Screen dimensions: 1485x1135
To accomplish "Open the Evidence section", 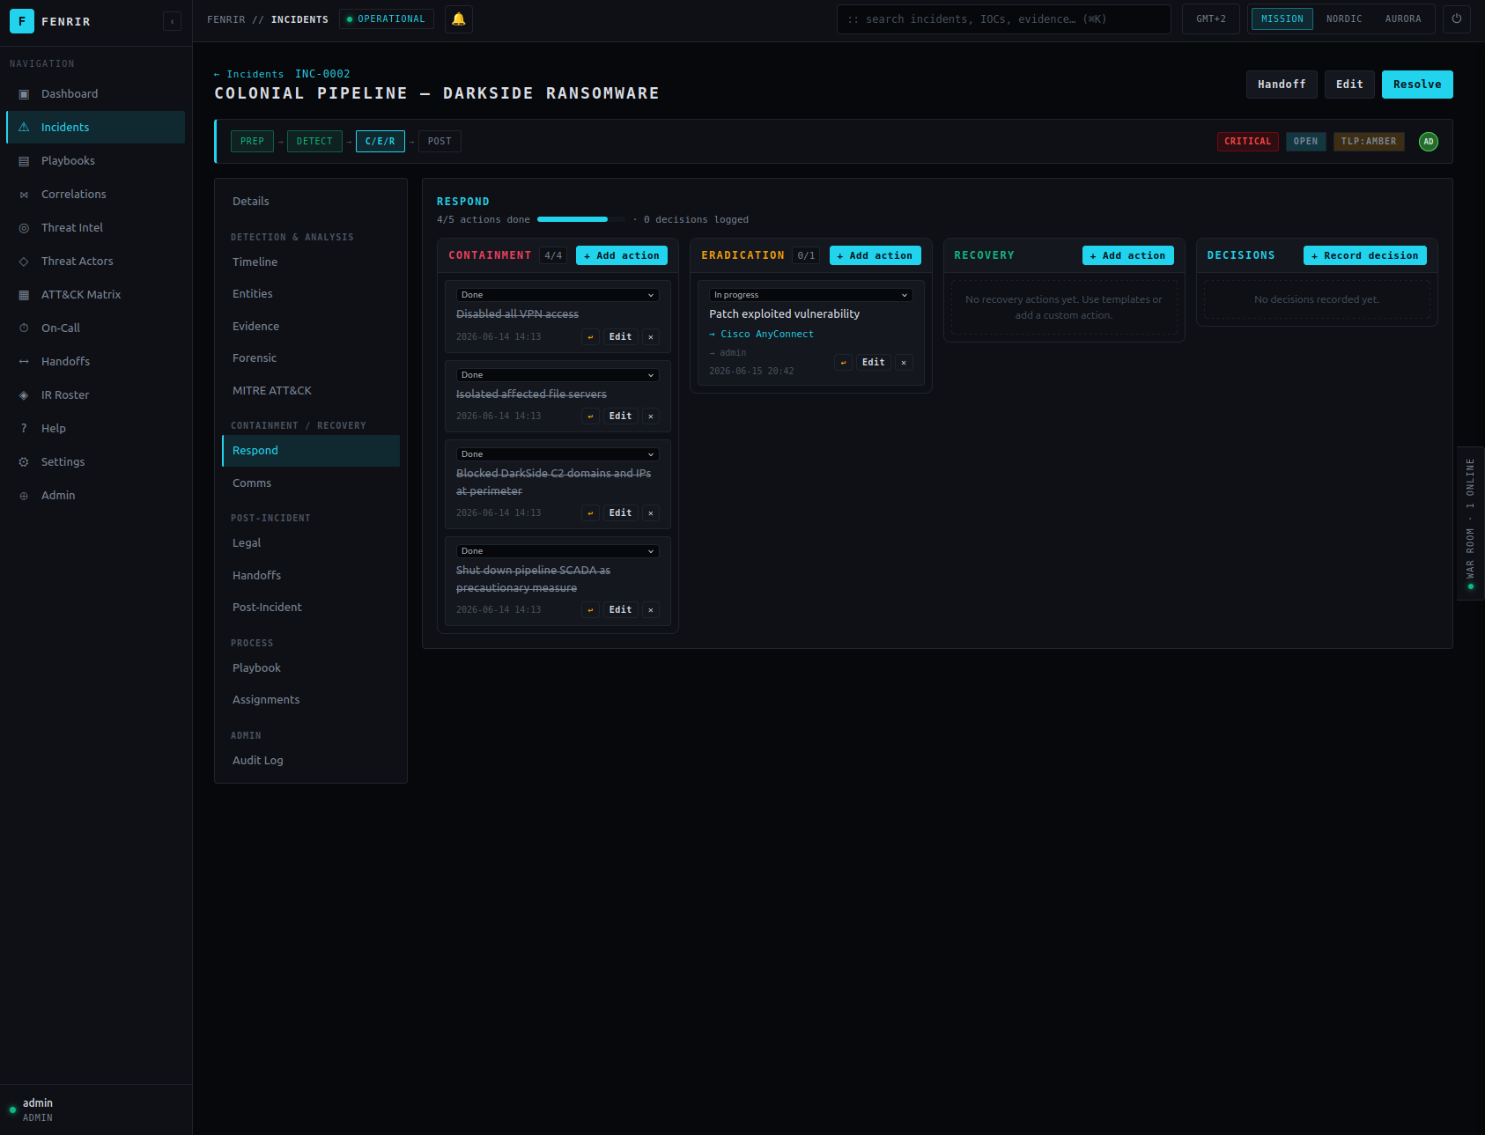I will click(x=311, y=327).
